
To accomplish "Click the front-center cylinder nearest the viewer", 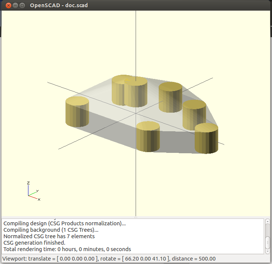I will 148,137.
